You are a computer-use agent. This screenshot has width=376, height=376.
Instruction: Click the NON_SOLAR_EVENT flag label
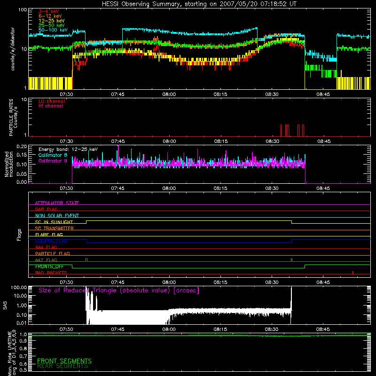(57, 216)
